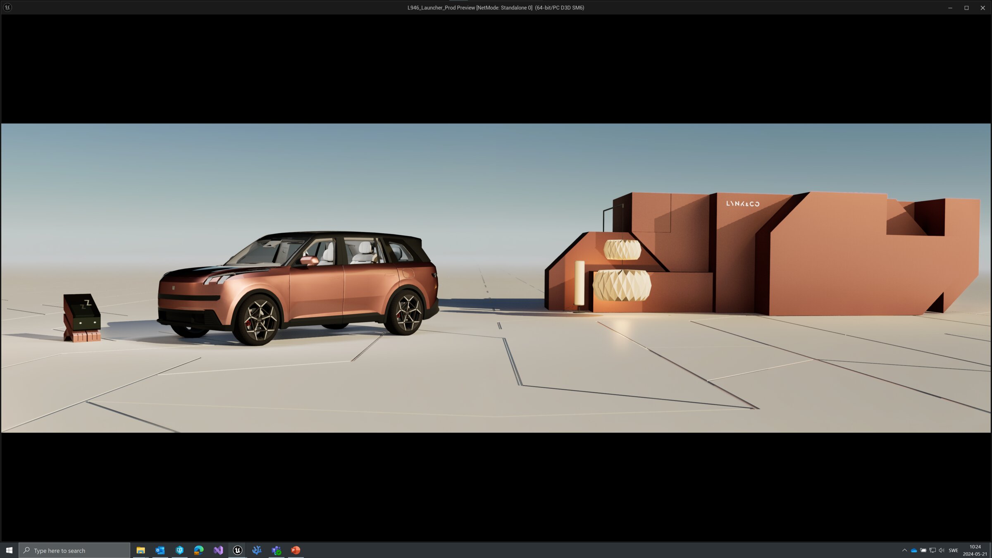The height and width of the screenshot is (558, 992).
Task: Focus the "Type here to search" box
Action: click(x=74, y=550)
